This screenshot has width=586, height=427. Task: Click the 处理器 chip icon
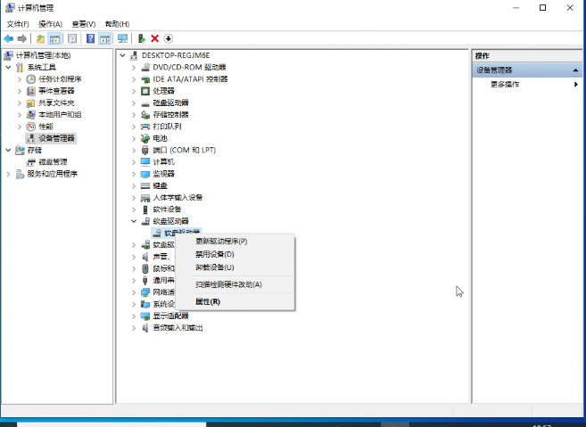(x=145, y=91)
